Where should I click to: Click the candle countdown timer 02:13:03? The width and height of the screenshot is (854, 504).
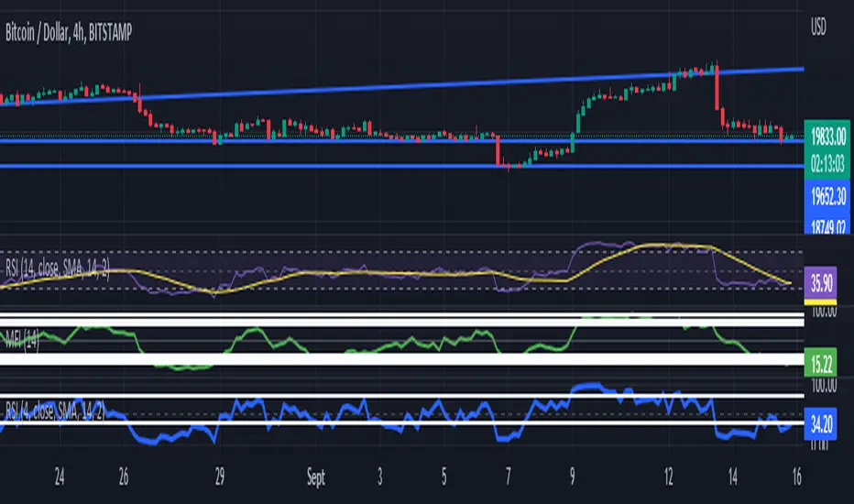827,163
